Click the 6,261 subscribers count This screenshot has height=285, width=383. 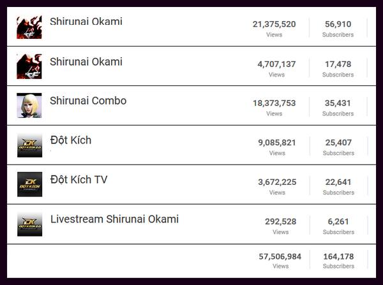click(338, 222)
